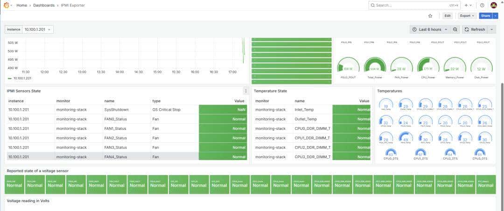Open the help question mark icon

(482, 5)
